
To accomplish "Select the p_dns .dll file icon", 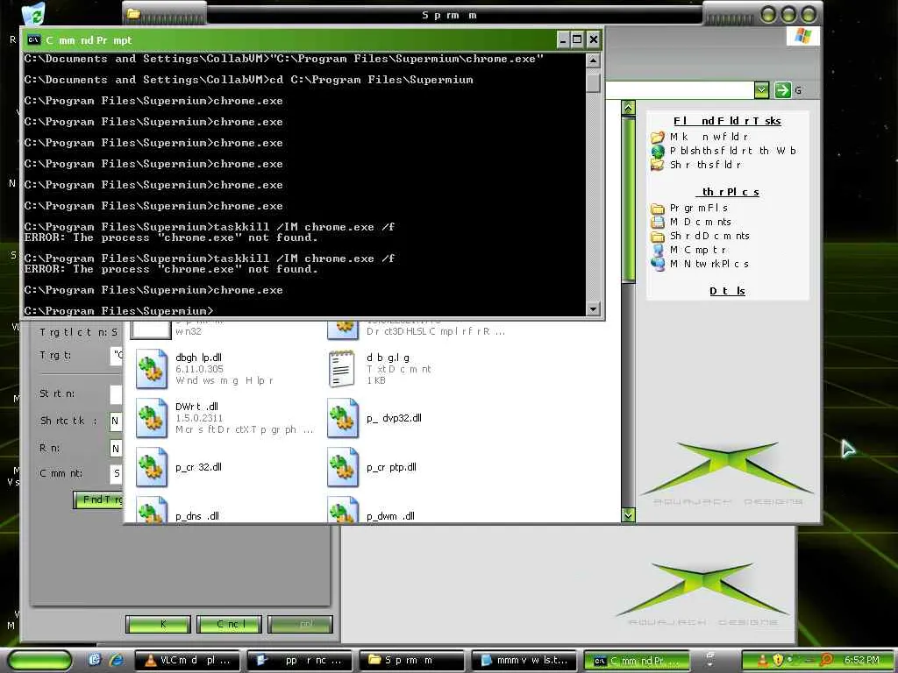I will 151,509.
